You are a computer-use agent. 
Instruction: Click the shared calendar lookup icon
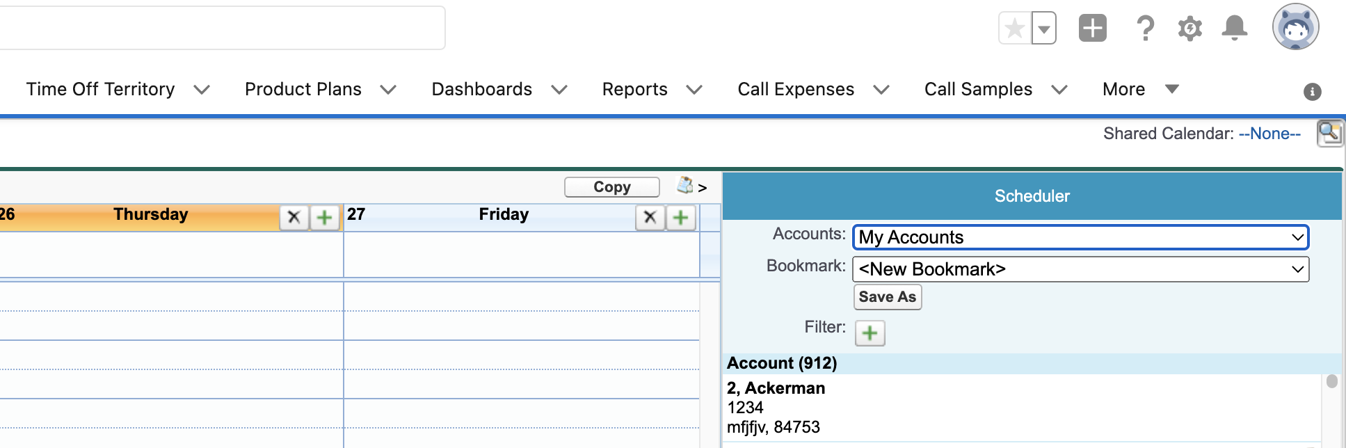pos(1329,133)
